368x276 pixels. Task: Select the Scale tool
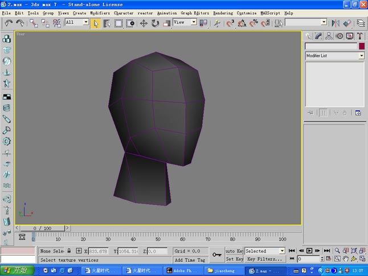[167, 23]
